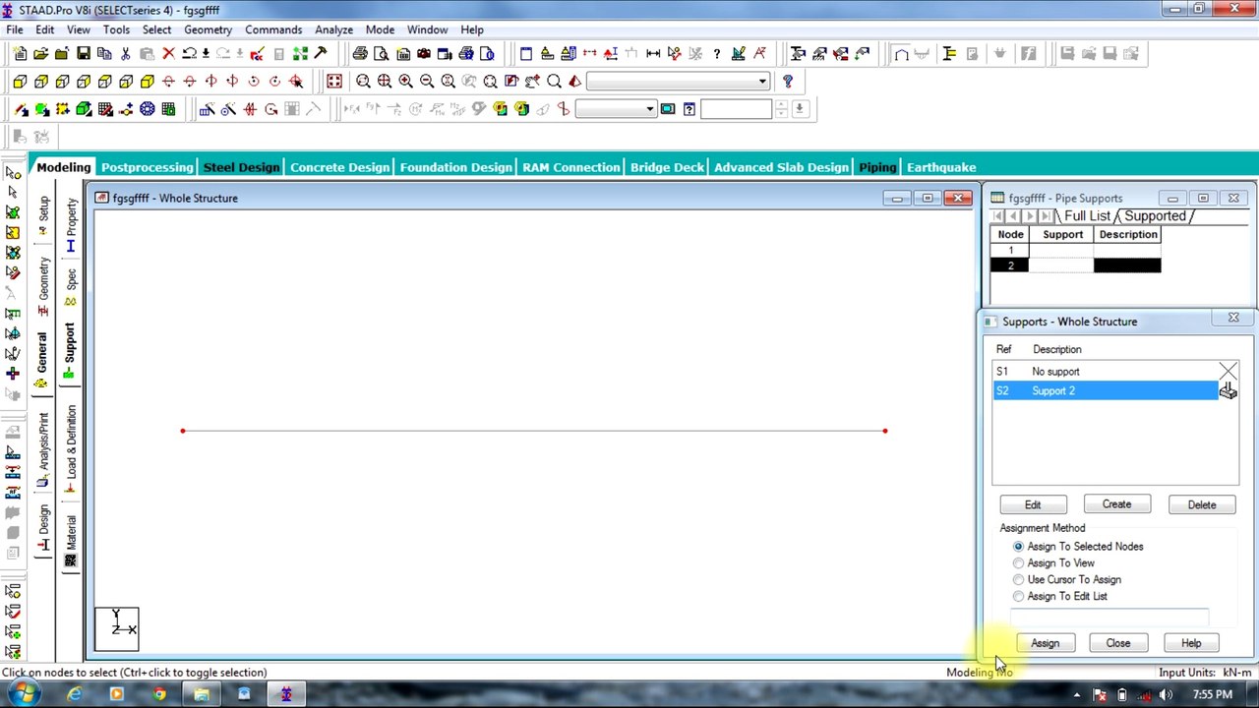Screen dimensions: 1259x708
Task: Click the Delete button in Supports panel
Action: pos(1202,505)
